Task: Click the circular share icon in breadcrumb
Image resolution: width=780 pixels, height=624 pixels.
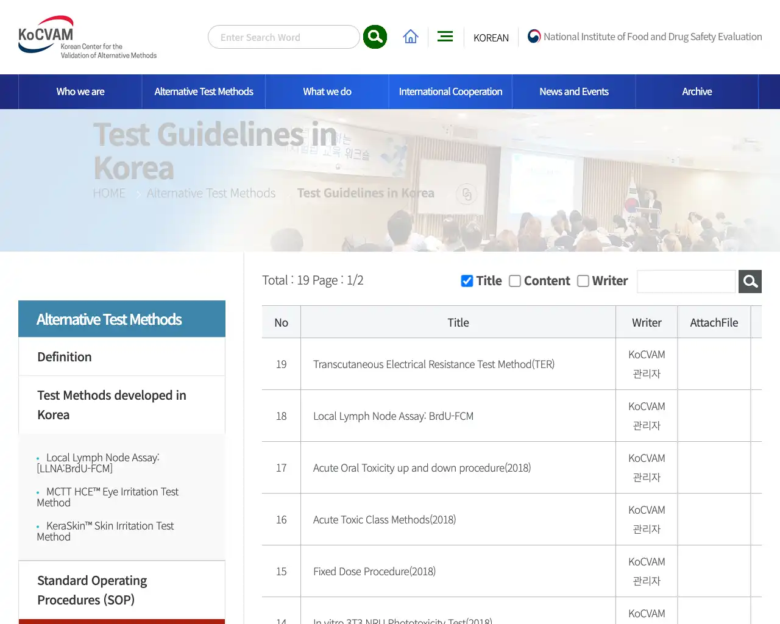Action: coord(467,194)
